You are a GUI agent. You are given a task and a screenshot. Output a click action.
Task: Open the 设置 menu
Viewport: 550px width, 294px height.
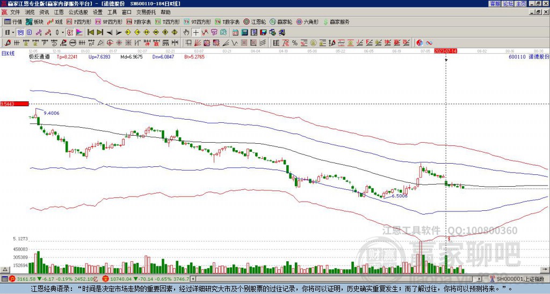coord(98,12)
